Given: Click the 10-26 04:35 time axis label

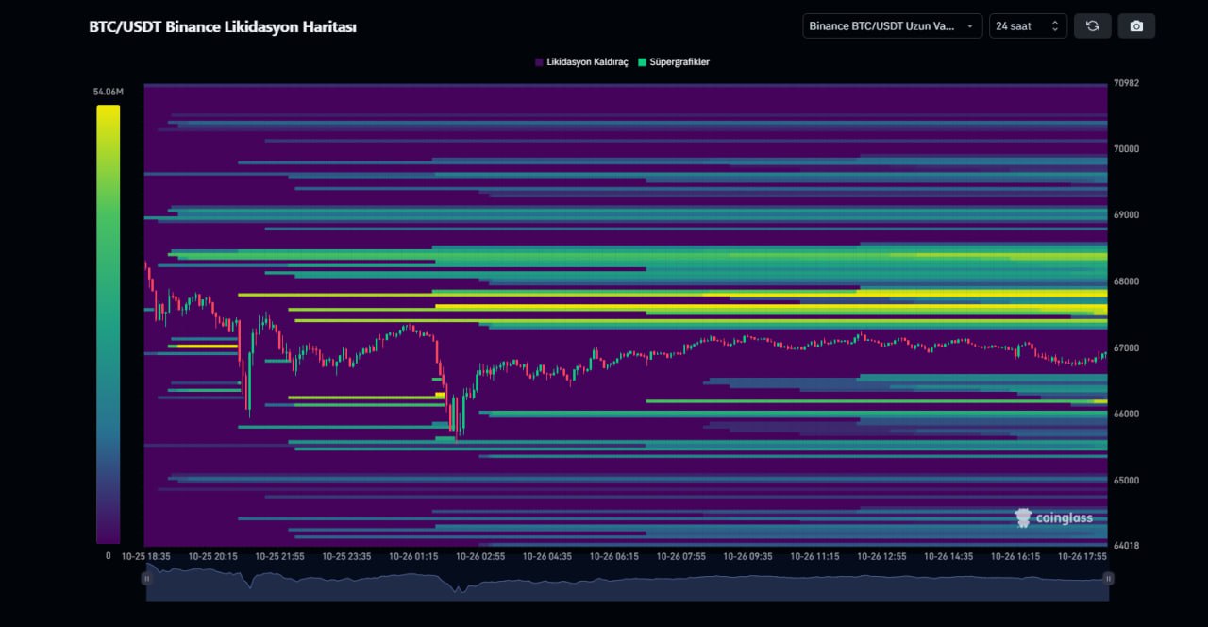Looking at the screenshot, I should (x=547, y=557).
